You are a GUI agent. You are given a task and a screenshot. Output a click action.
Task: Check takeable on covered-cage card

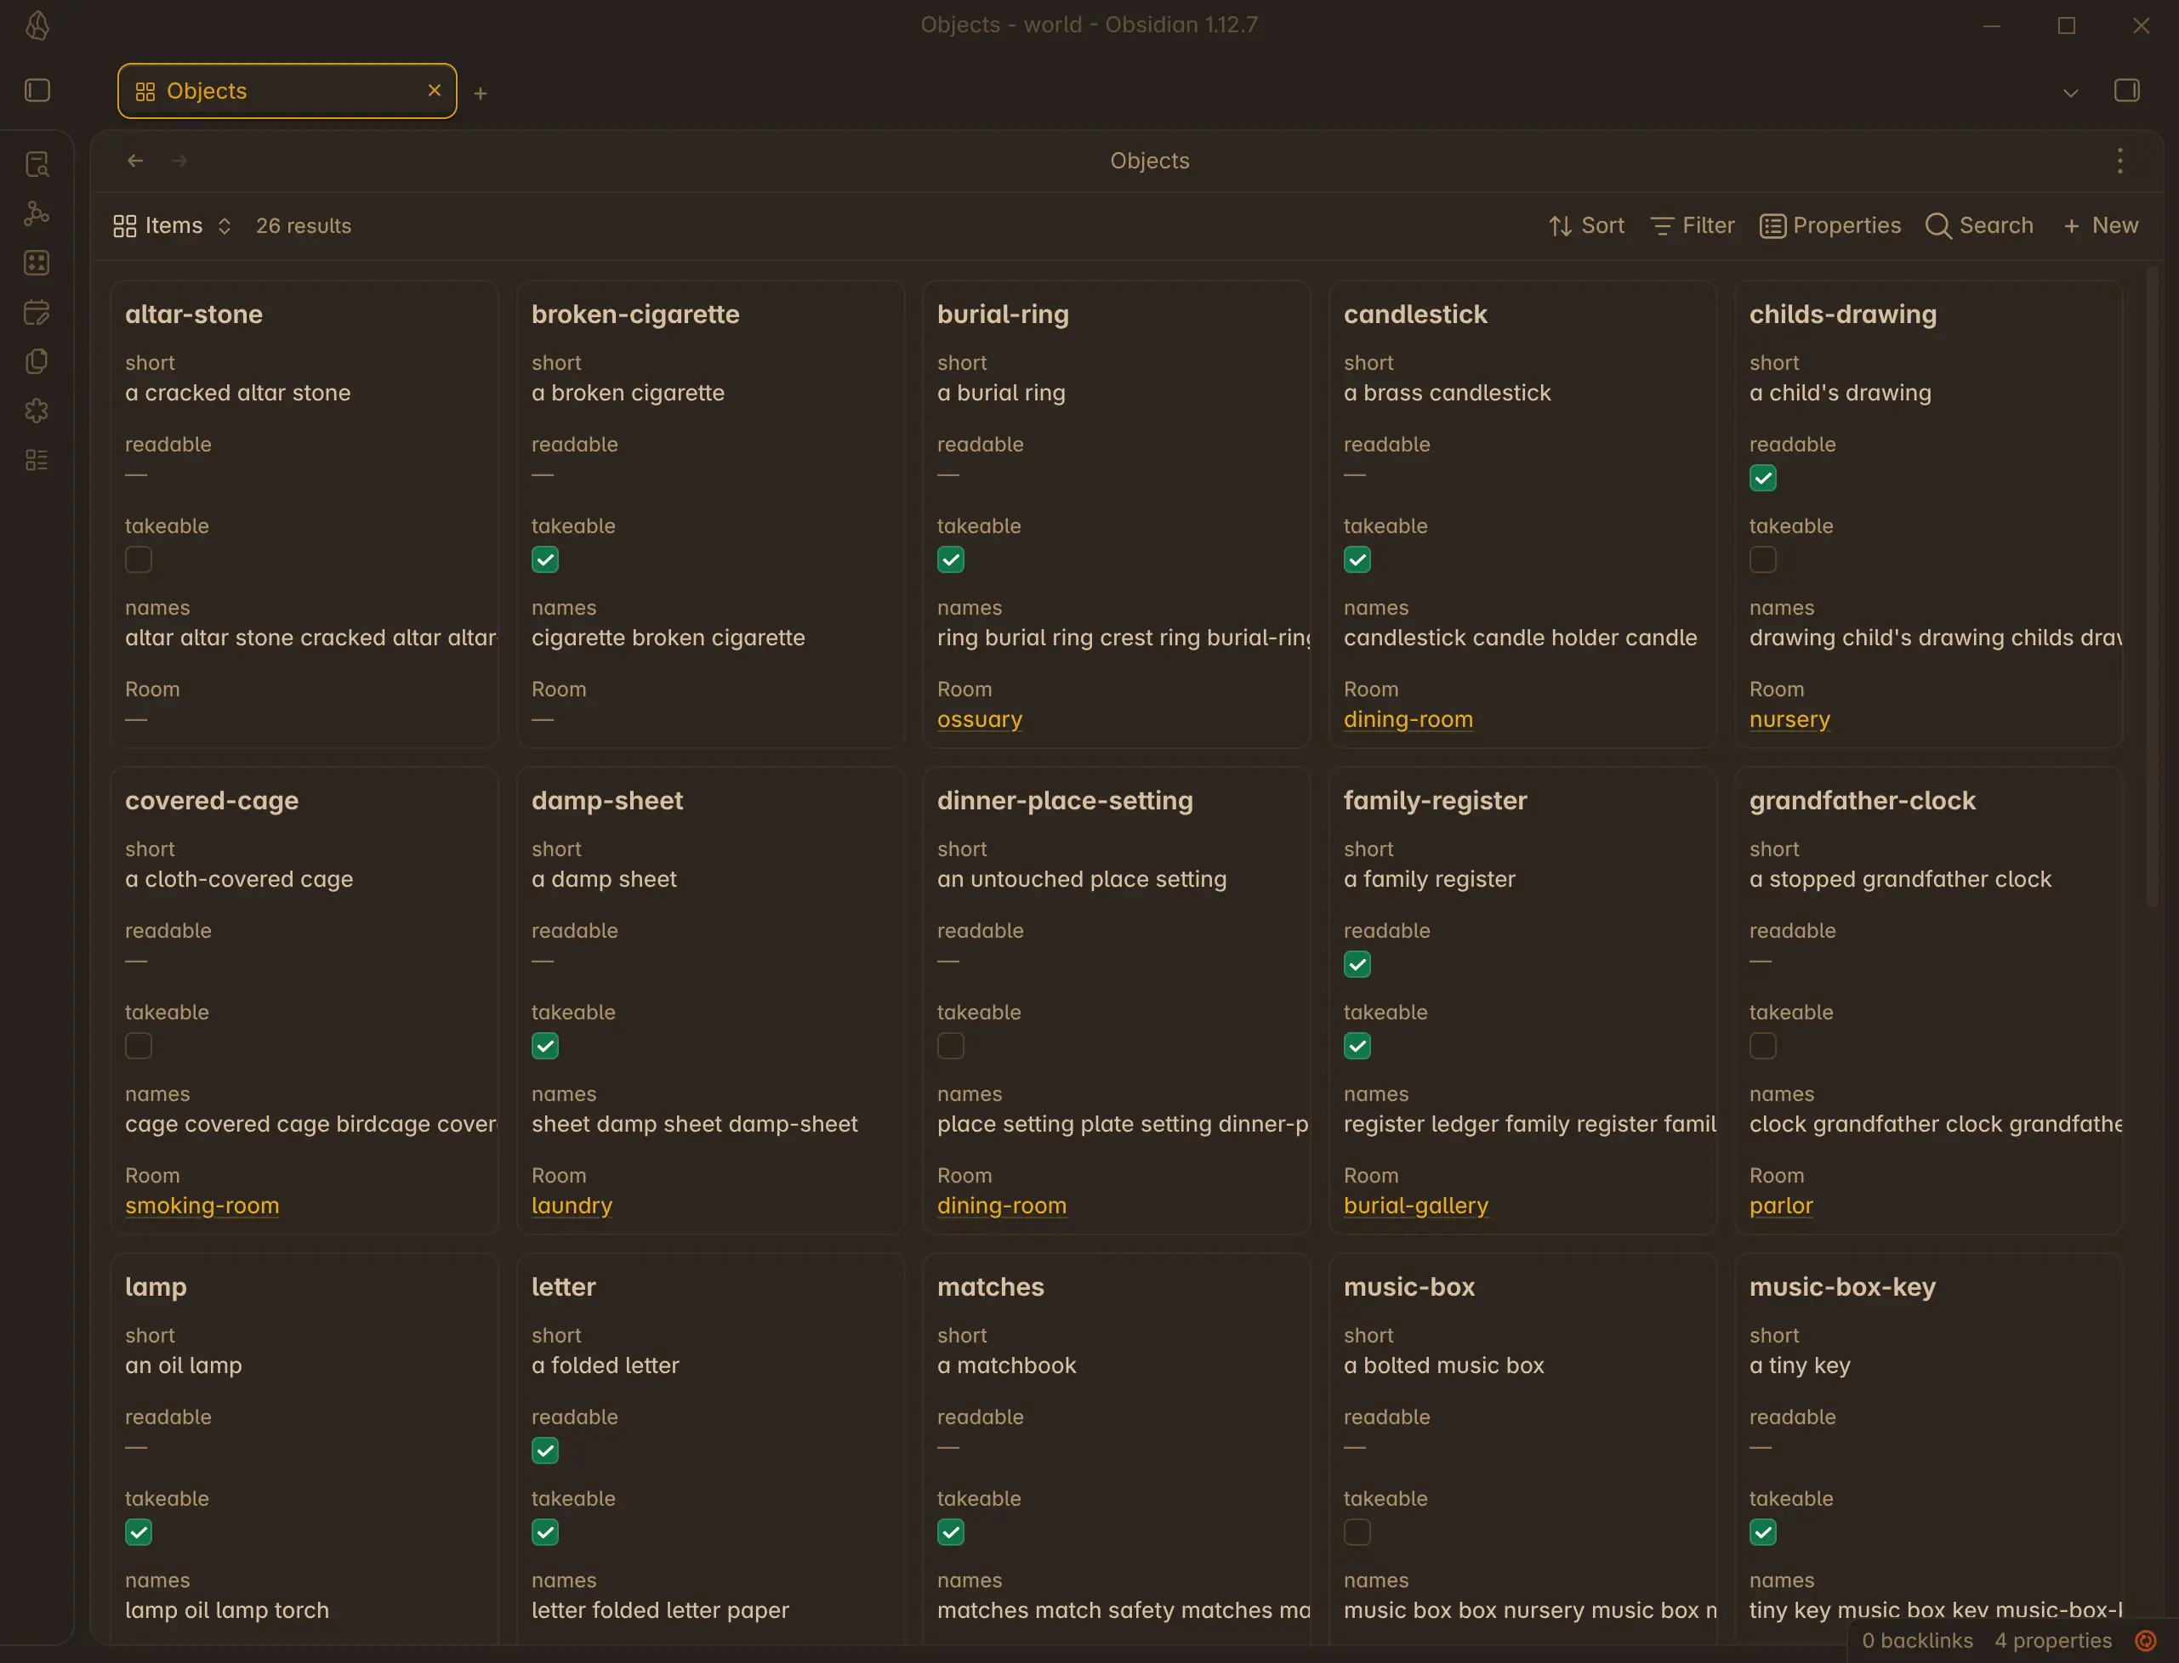tap(139, 1045)
